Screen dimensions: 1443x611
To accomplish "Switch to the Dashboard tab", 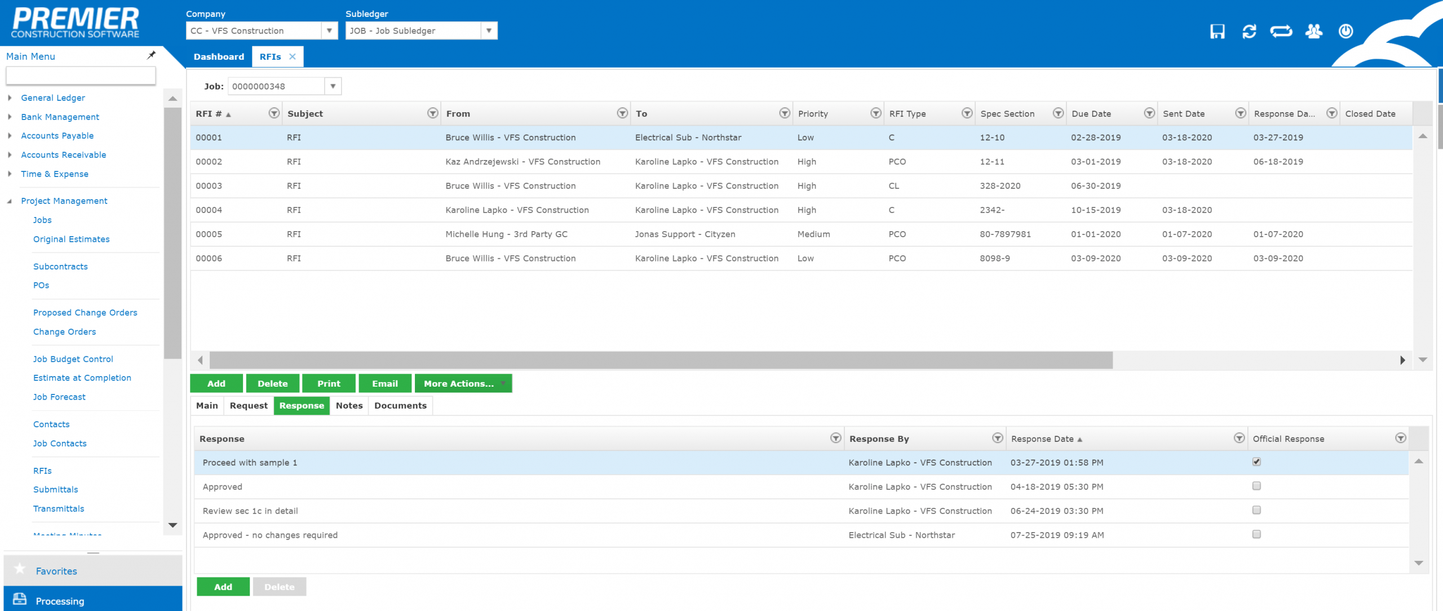I will coord(219,56).
